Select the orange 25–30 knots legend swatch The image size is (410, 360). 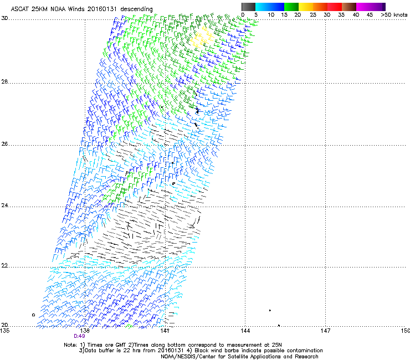coord(320,7)
